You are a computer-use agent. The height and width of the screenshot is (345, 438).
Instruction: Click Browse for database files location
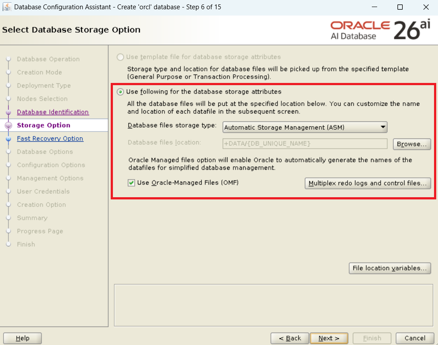tap(412, 144)
